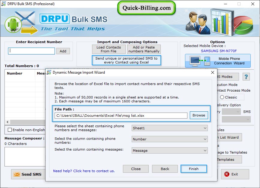This screenshot has width=260, height=188.
Task: Click the businessmen graphic in banner
Action: tap(198, 23)
